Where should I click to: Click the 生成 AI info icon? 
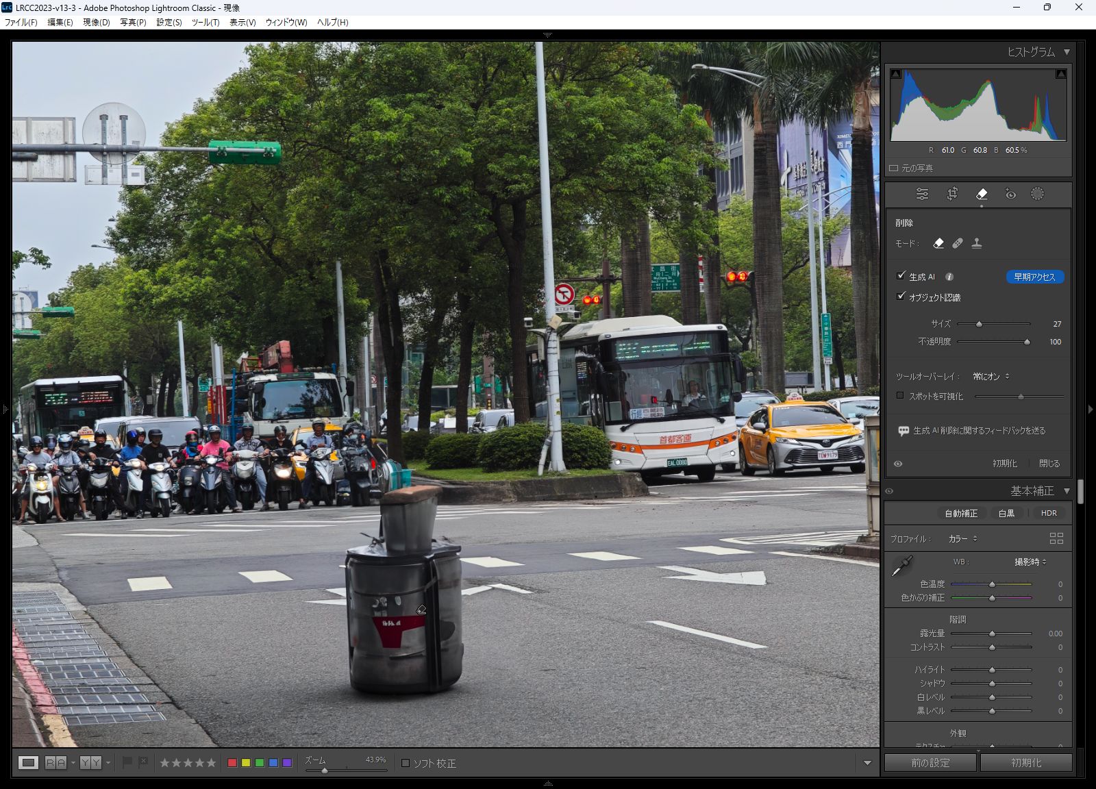tap(949, 277)
